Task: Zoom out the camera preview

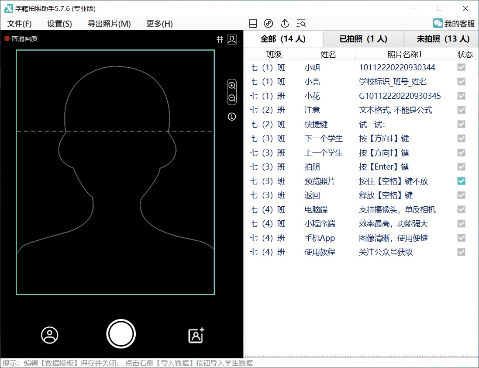Action: point(232,98)
